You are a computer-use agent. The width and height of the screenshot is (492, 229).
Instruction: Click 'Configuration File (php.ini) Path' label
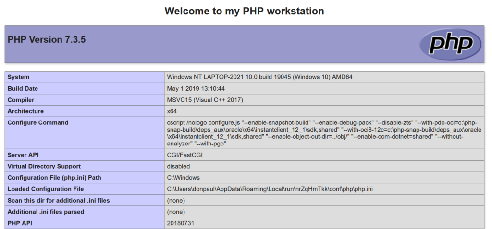point(54,178)
